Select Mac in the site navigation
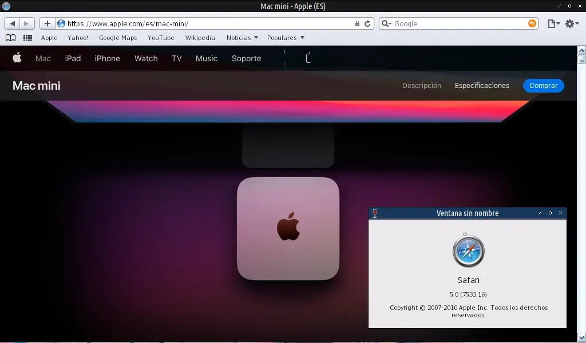Viewport: 586px width, 343px height. click(43, 58)
